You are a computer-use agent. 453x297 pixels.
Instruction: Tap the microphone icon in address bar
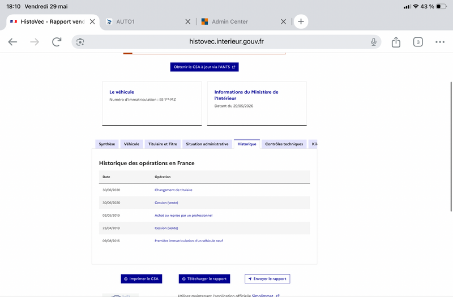(x=374, y=42)
